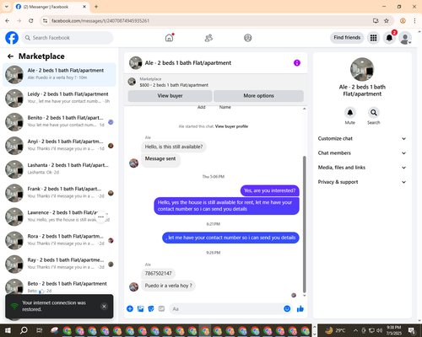
Task: Open the Anyi conversation
Action: point(59,146)
